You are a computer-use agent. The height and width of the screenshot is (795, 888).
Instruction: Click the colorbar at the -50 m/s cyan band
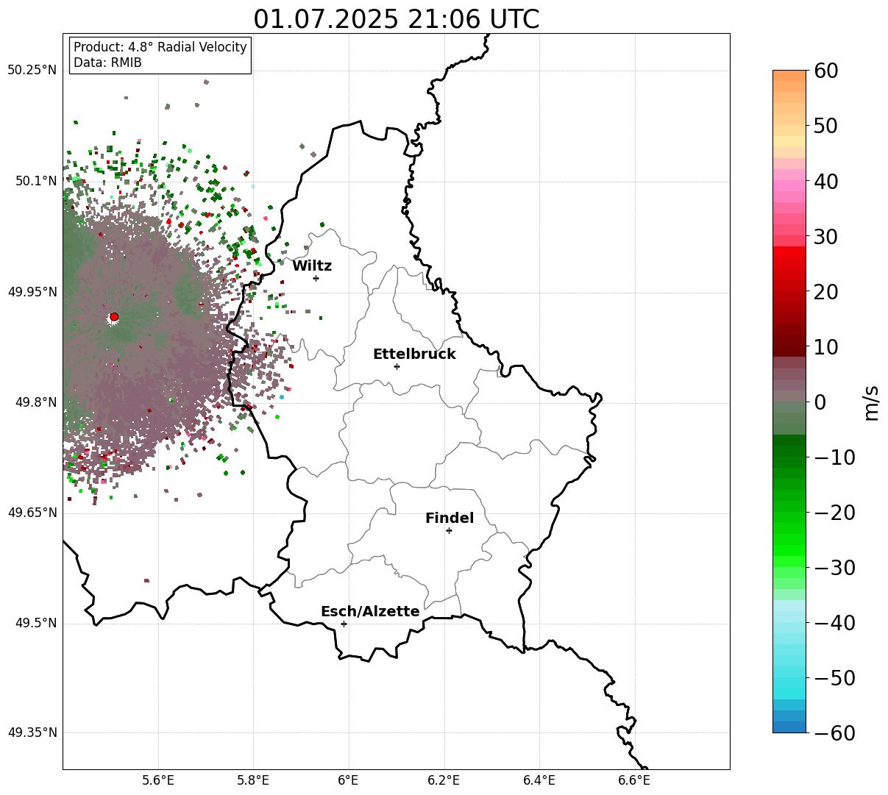point(789,678)
